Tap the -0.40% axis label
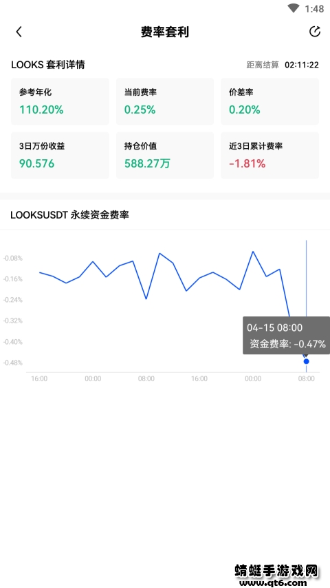Viewport: 330px width, 588px height. click(x=13, y=342)
